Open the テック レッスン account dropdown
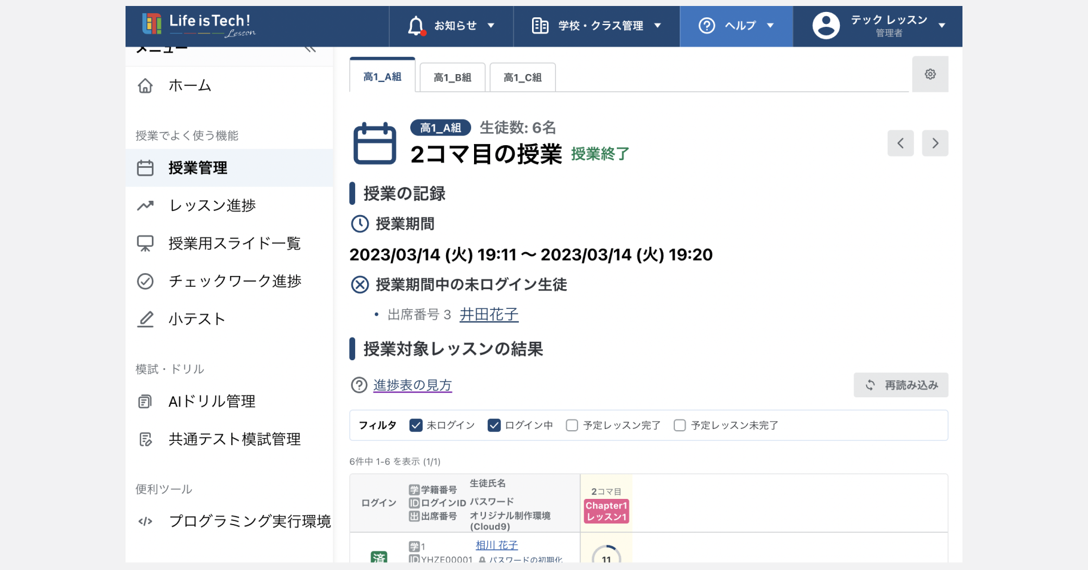This screenshot has height=570, width=1088. tap(878, 26)
